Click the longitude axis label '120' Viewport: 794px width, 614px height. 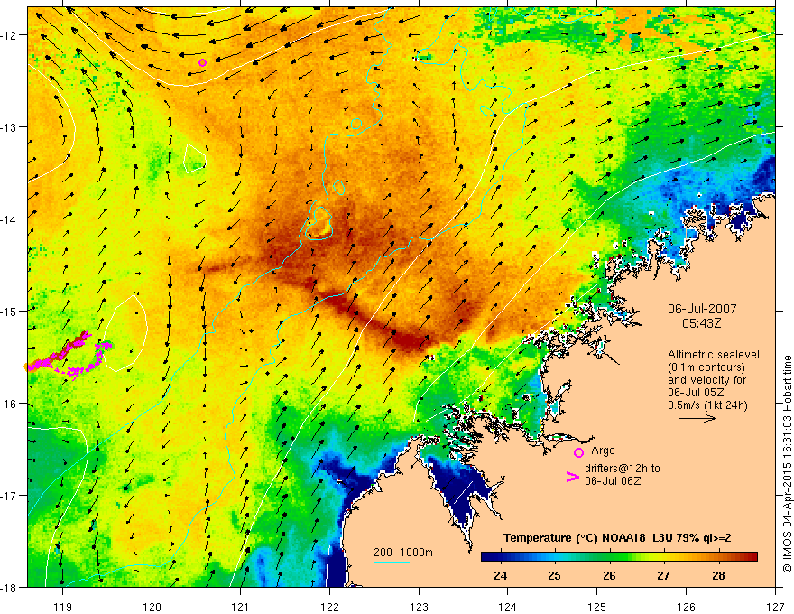pos(152,607)
